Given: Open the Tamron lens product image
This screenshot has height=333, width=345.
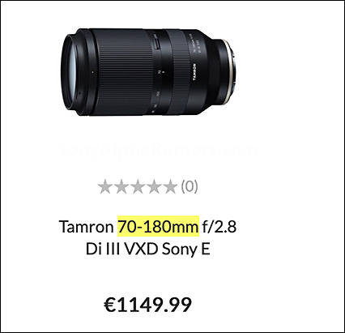Looking at the screenshot, I should tap(148, 72).
